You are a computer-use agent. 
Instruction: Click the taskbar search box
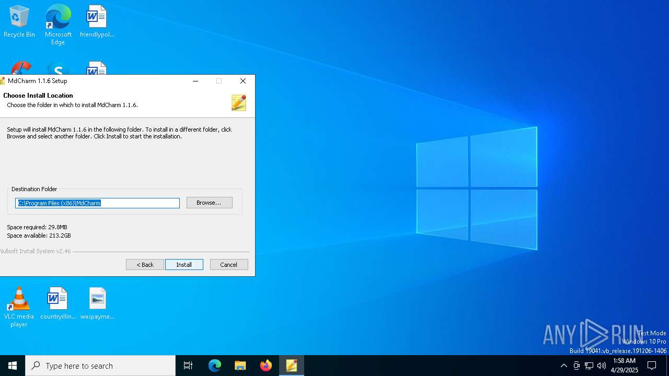[x=100, y=366]
